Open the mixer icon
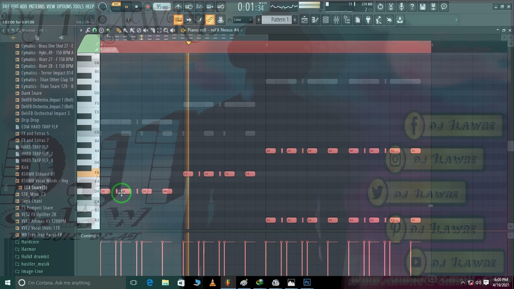The image size is (514, 289). (336, 20)
